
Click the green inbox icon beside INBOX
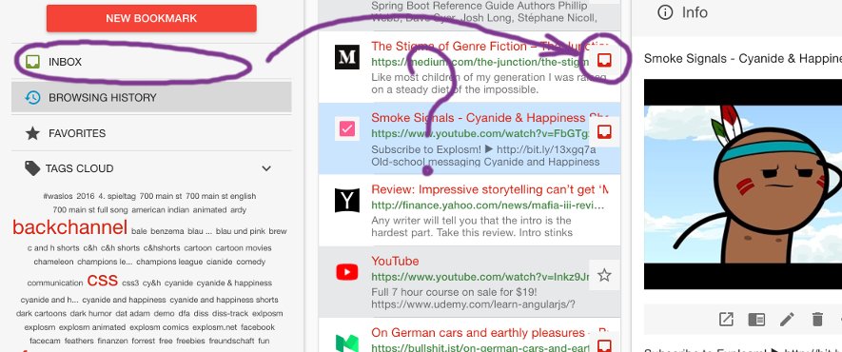[32, 62]
